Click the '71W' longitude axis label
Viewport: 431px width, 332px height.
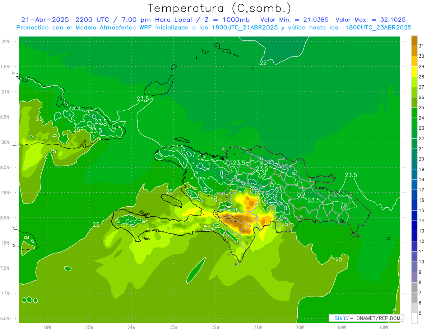point(258,327)
